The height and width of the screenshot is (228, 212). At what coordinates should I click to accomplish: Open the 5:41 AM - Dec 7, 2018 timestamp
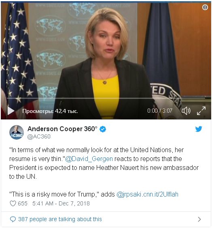[x=61, y=203]
